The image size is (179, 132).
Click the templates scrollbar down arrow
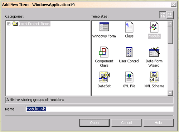(170, 93)
